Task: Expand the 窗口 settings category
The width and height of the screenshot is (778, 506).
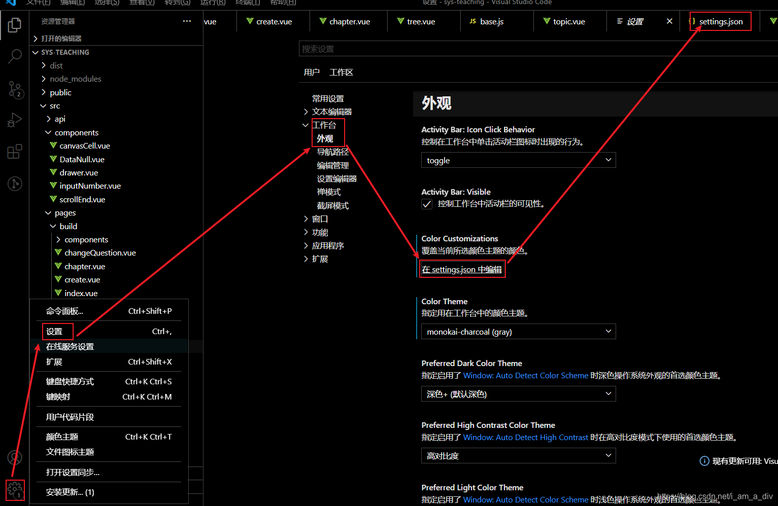Action: (x=306, y=219)
